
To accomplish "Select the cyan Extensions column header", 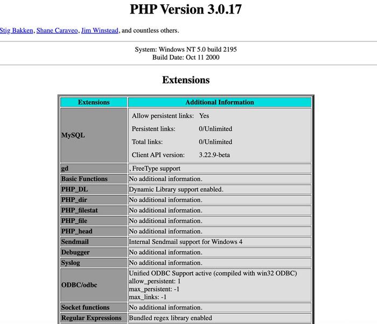I will [94, 102].
